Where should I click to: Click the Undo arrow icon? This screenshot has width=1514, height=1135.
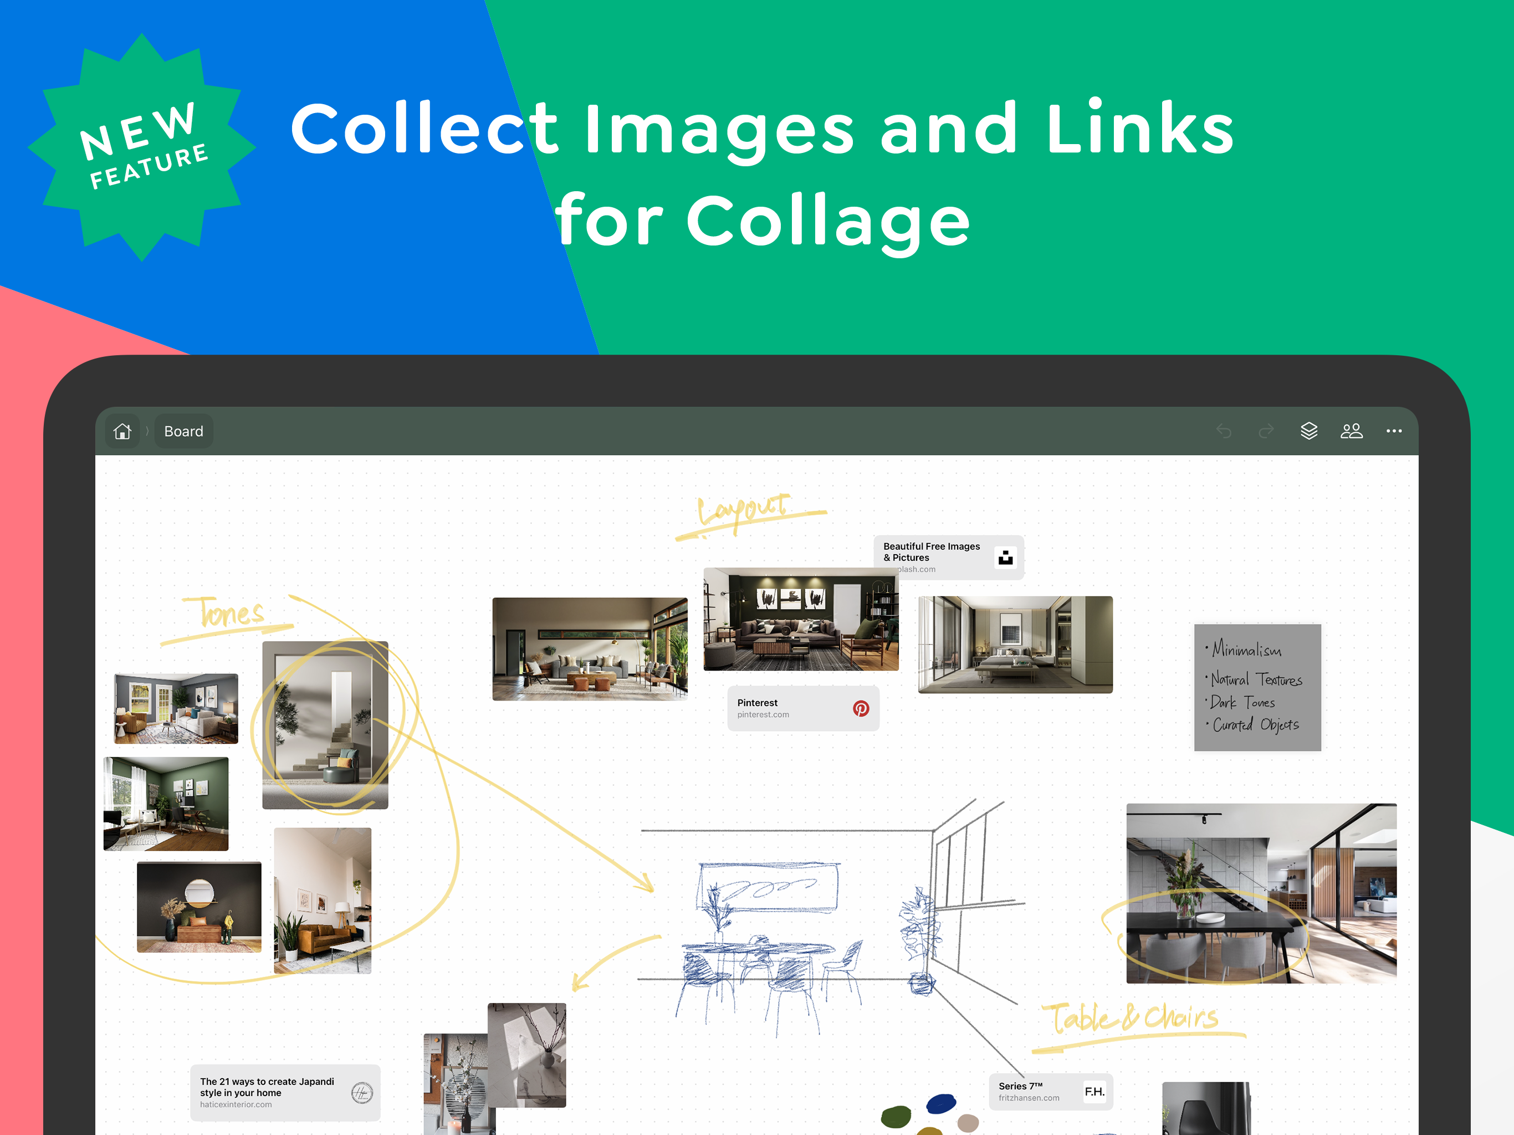click(1225, 431)
